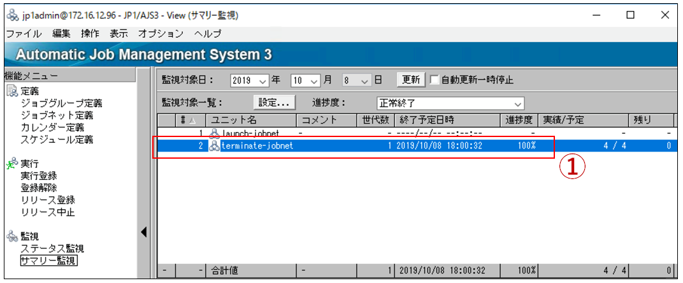Click the 実行 running-figure icon
Screen dimensions: 683x283
[x=11, y=164]
